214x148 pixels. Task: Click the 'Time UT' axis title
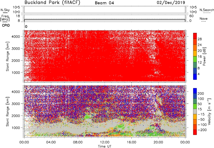coord(105,146)
